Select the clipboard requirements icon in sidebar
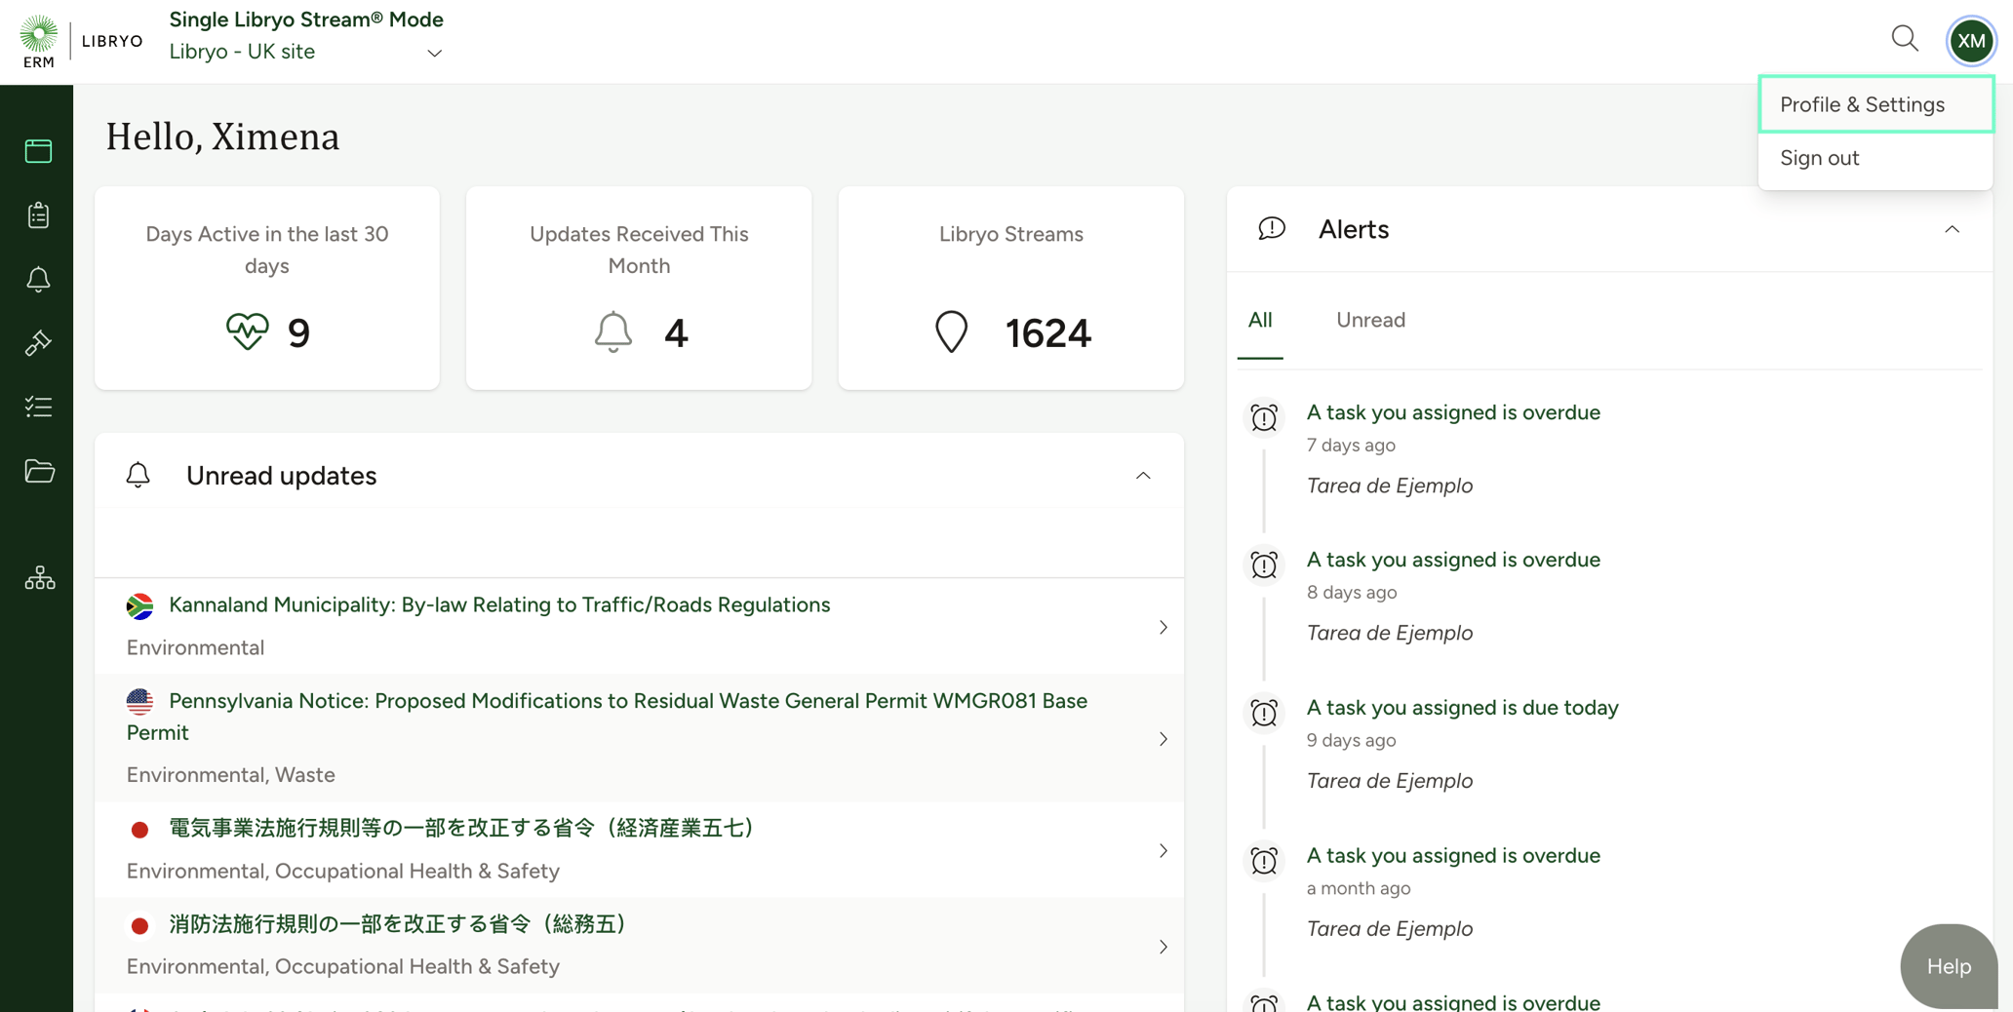This screenshot has height=1012, width=2013. click(38, 215)
